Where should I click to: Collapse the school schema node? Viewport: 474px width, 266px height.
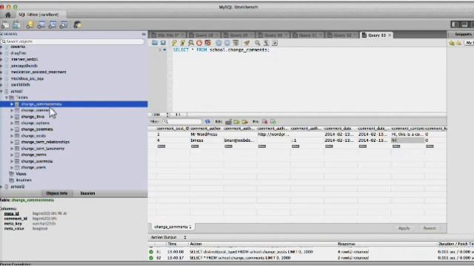point(1,91)
